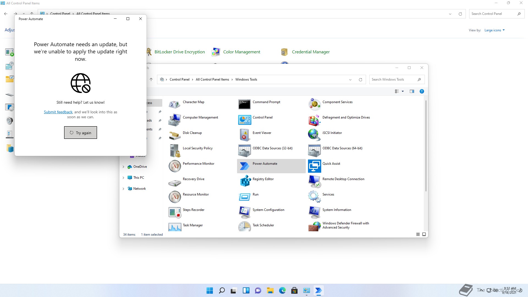Image resolution: width=528 pixels, height=297 pixels.
Task: Select the Power Automate icon in Windows Tools
Action: pyautogui.click(x=244, y=166)
